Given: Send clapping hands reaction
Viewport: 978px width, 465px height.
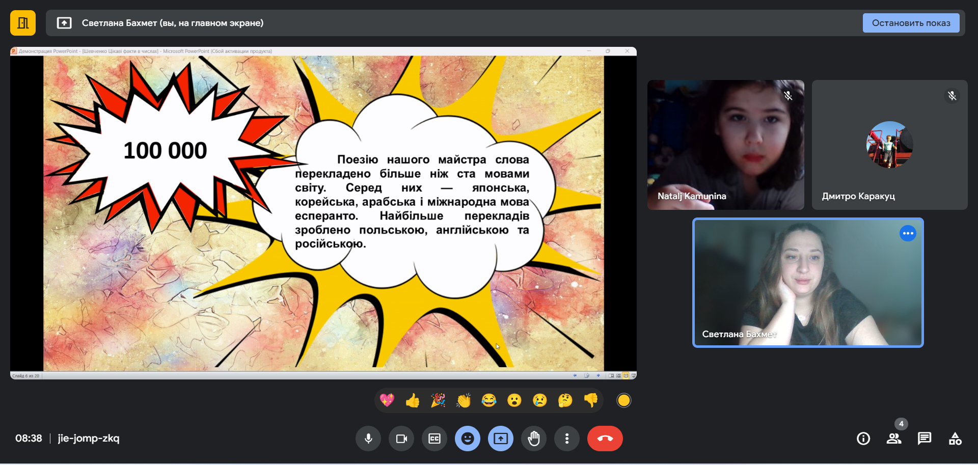Looking at the screenshot, I should tap(464, 400).
